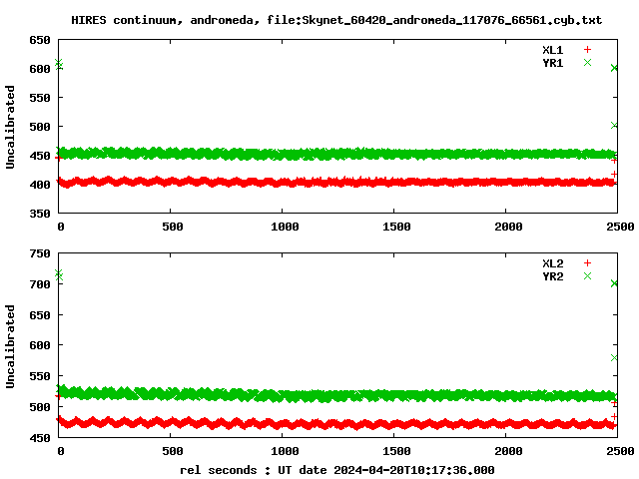The width and height of the screenshot is (639, 479).
Task: Click the 1500 x-axis label of lower plot
Action: tap(396, 451)
